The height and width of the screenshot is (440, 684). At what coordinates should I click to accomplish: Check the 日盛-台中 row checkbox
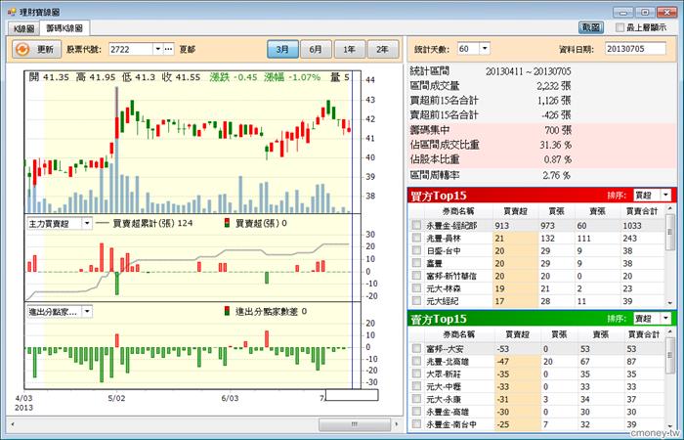click(416, 250)
